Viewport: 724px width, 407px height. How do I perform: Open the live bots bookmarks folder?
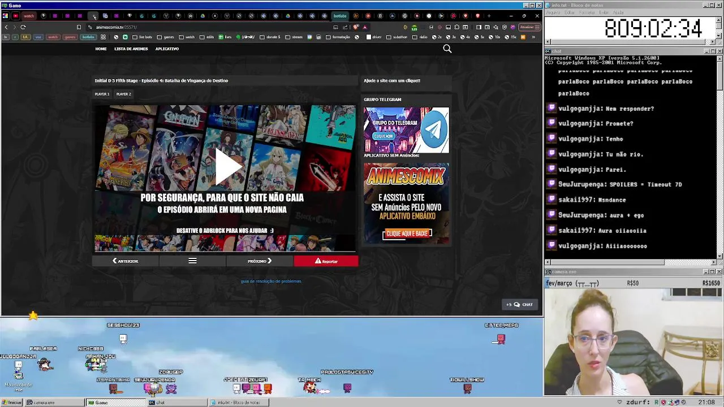click(x=142, y=37)
